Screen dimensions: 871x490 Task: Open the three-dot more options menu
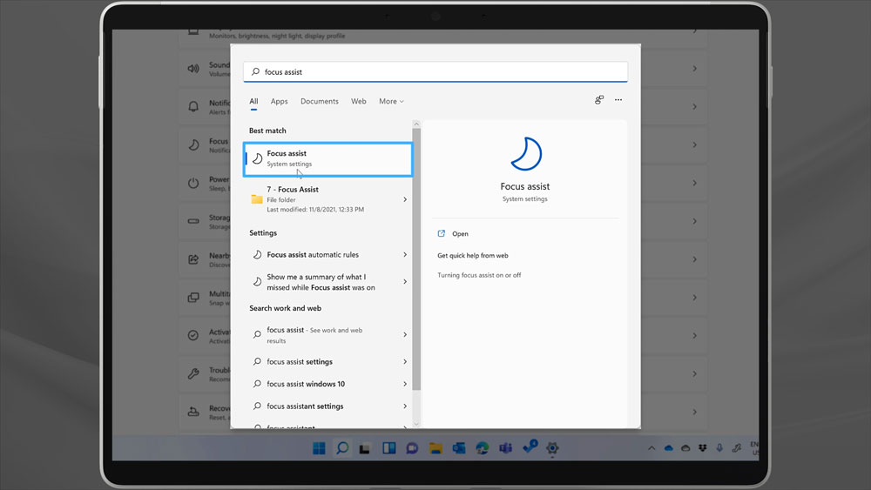618,100
